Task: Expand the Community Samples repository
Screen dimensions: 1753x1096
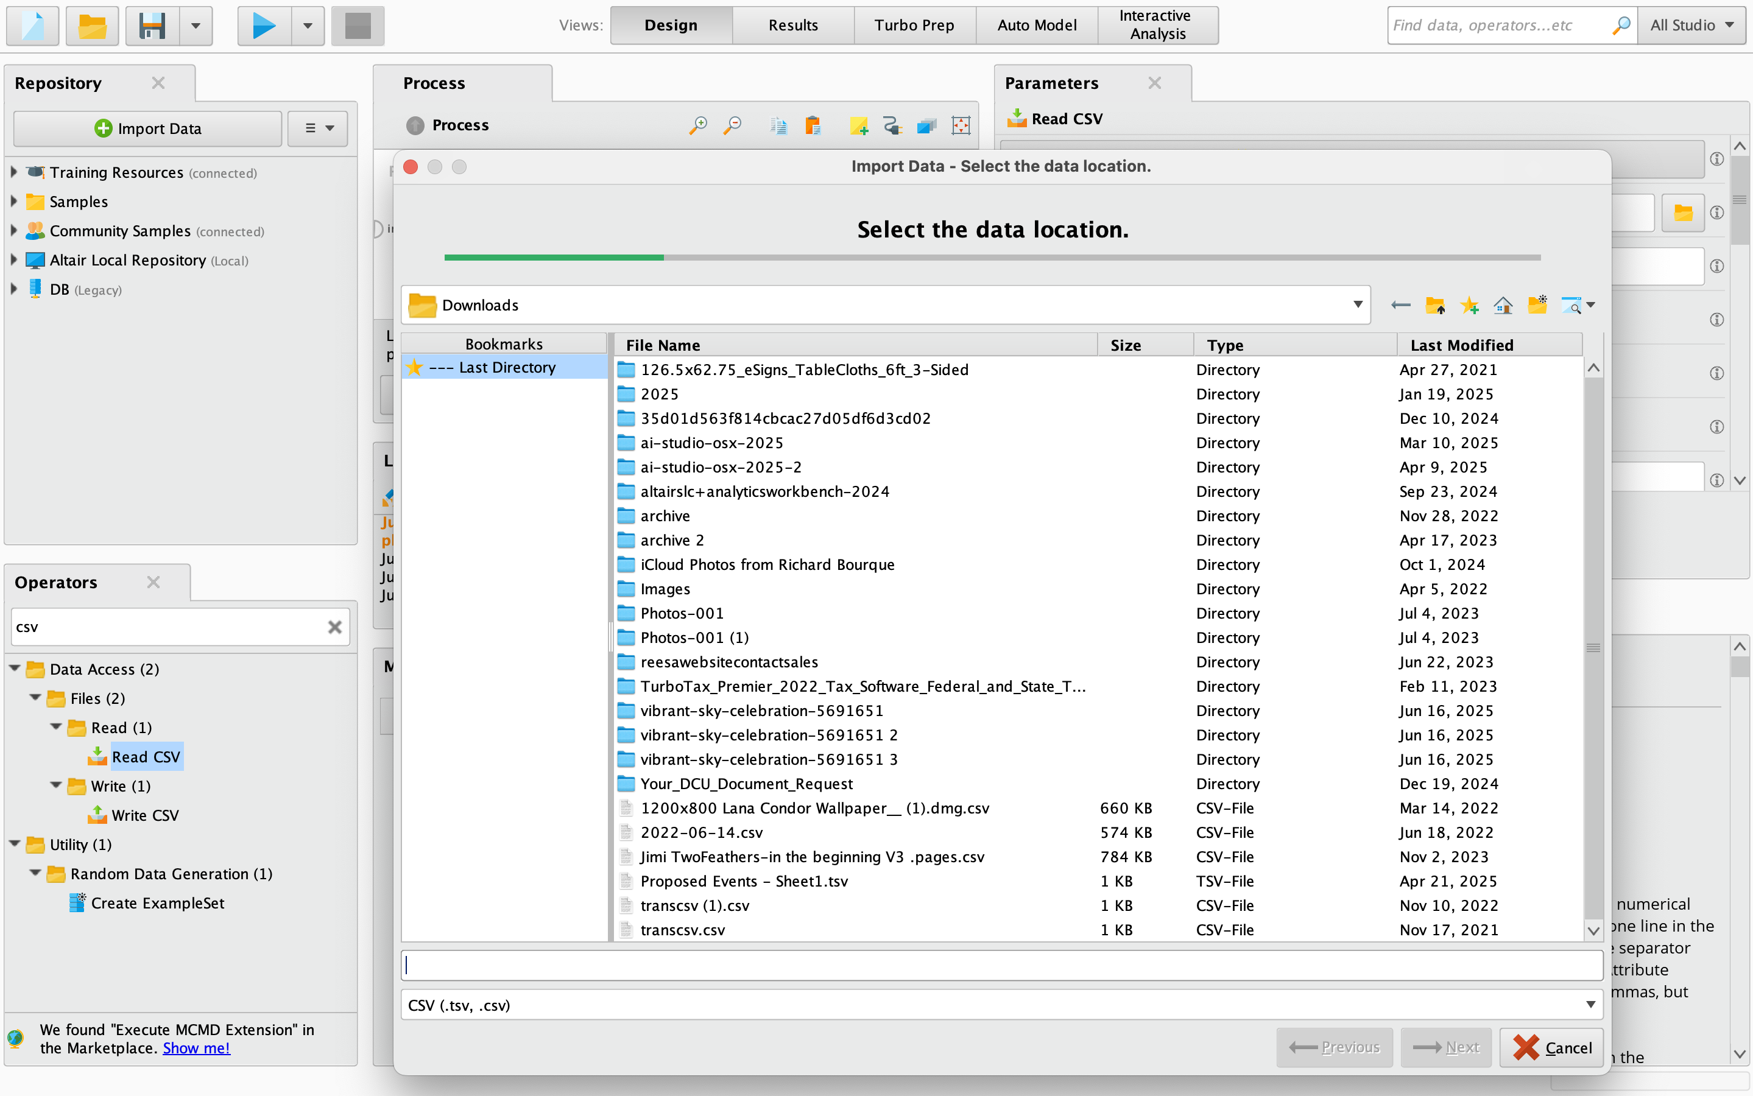Action: click(14, 231)
